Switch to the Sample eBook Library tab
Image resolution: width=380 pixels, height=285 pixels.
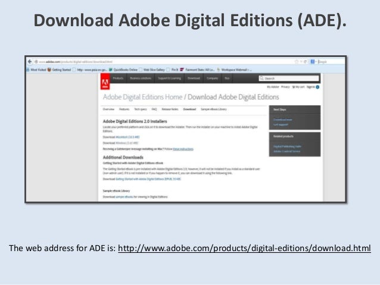click(213, 109)
